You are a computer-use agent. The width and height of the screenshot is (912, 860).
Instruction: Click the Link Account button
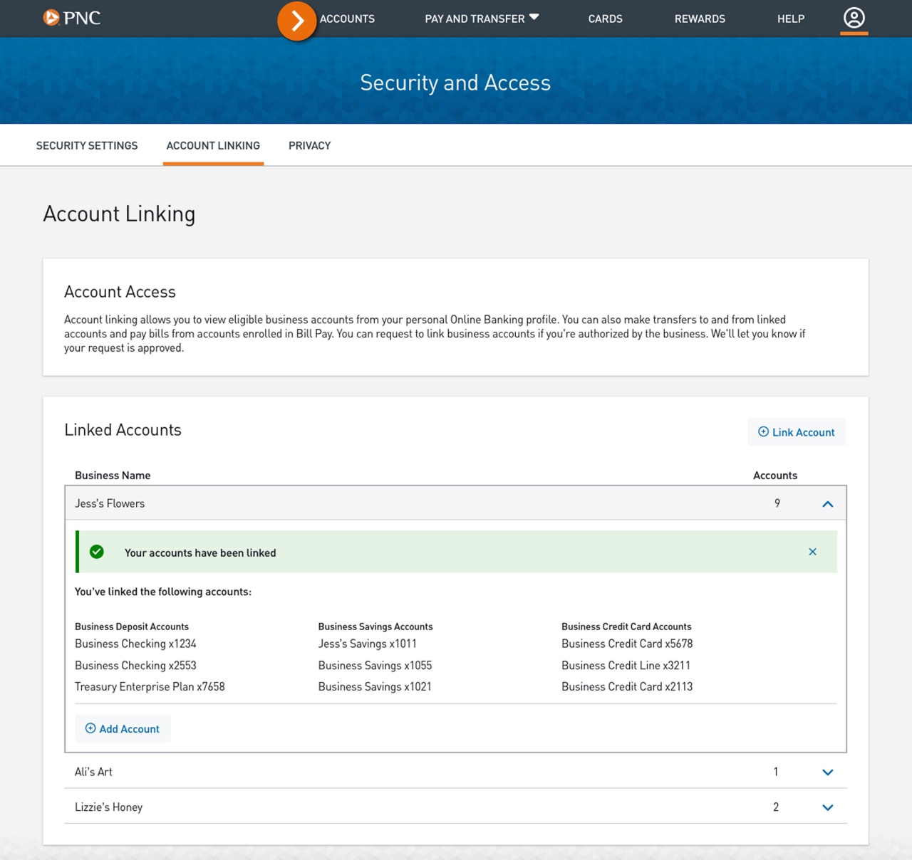[796, 431]
